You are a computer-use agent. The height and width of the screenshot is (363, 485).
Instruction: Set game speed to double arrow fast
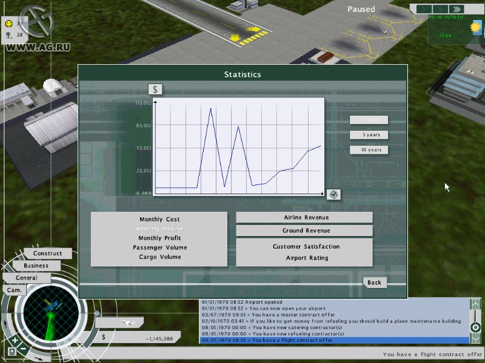[441, 9]
